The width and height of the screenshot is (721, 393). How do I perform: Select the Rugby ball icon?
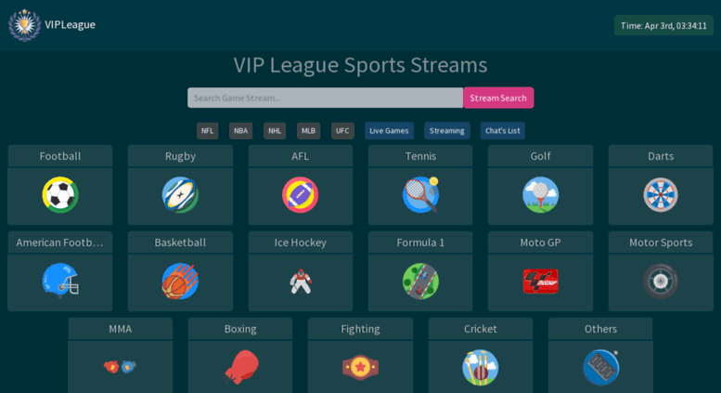pos(180,195)
